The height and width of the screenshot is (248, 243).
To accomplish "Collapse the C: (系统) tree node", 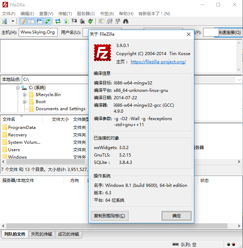I will (x=18, y=88).
